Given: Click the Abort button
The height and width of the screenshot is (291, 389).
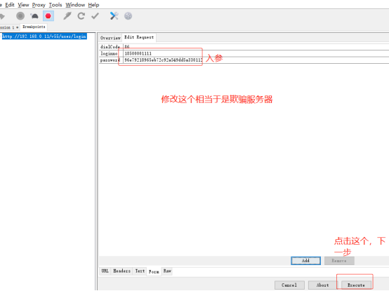Looking at the screenshot, I should [x=323, y=285].
